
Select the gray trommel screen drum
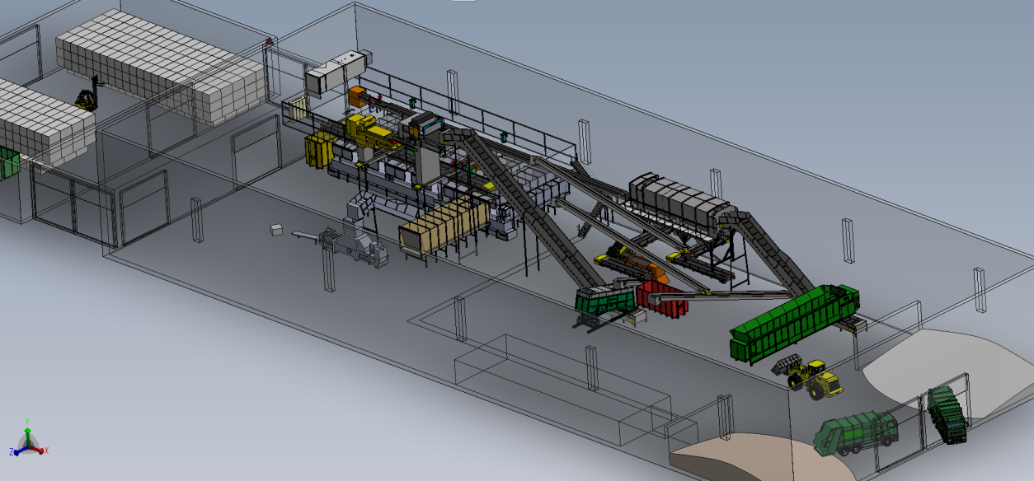tap(679, 200)
